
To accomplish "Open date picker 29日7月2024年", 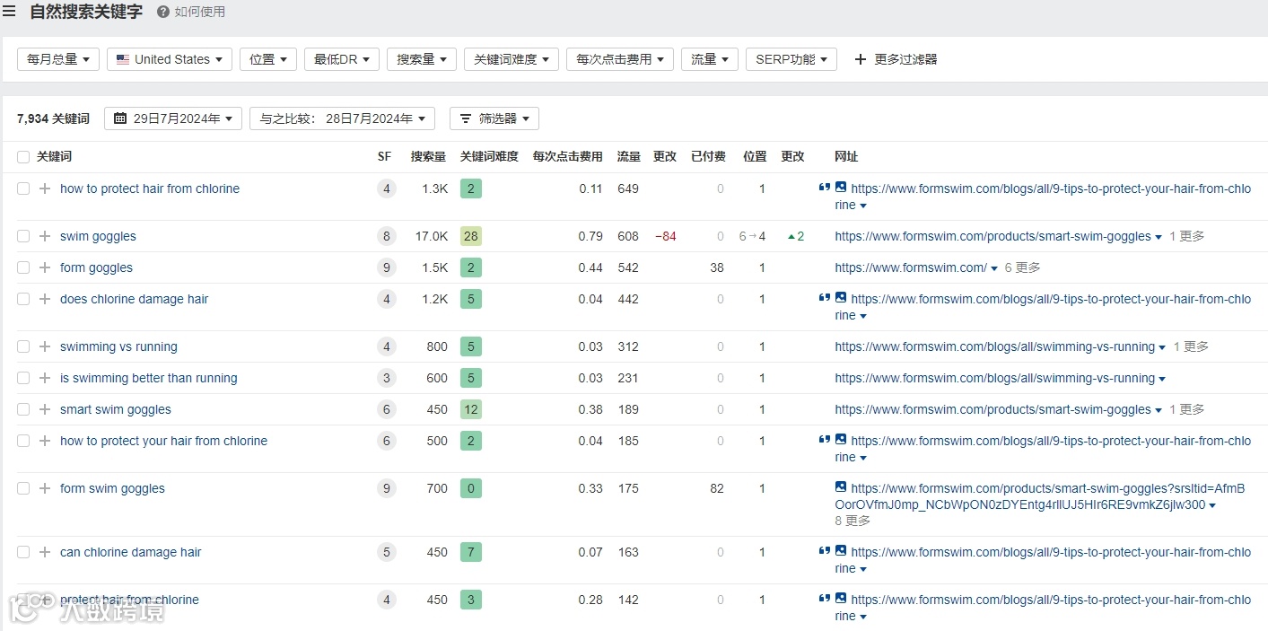I will [x=173, y=118].
